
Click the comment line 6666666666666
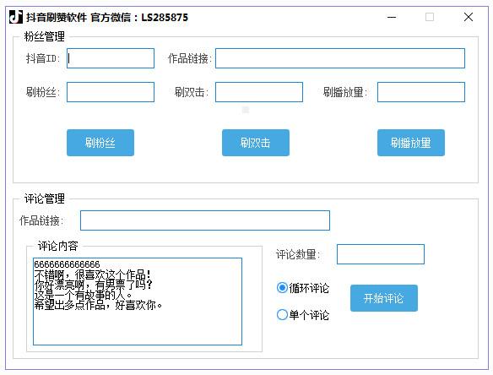point(67,264)
